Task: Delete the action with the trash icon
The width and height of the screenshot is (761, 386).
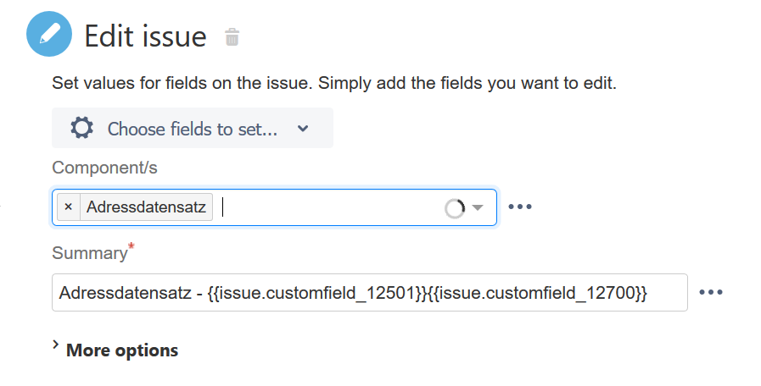Action: tap(232, 37)
